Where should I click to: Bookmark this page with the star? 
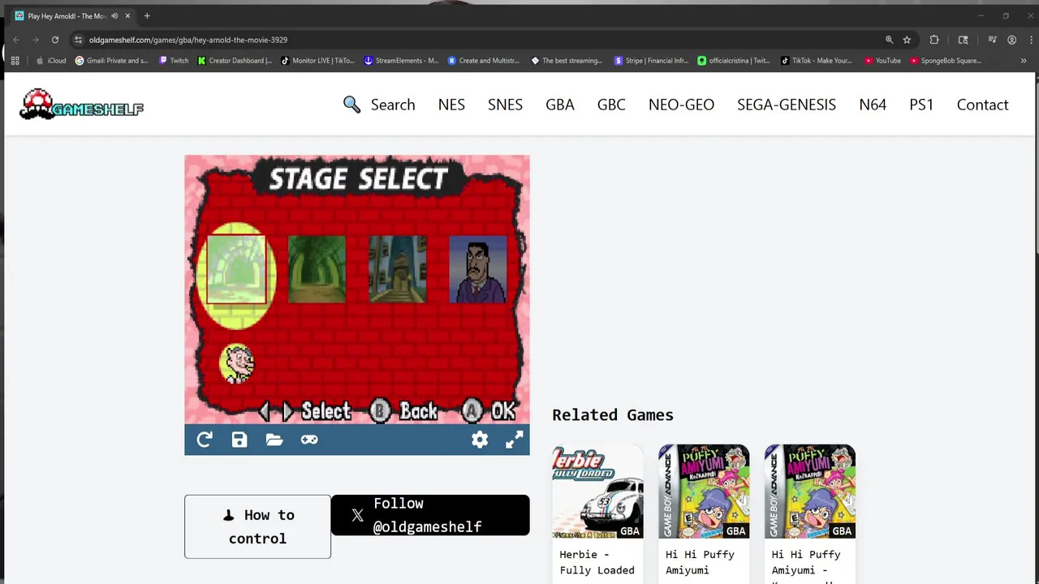pos(907,40)
